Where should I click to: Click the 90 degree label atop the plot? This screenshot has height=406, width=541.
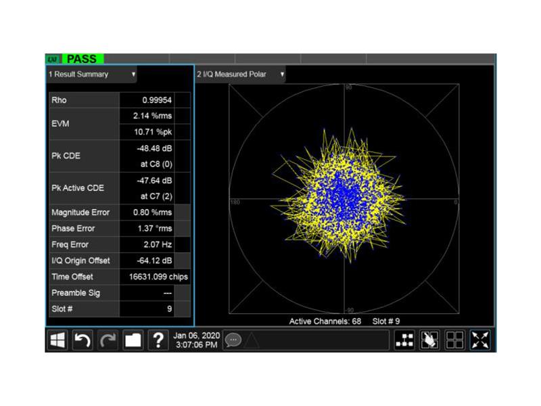tap(349, 87)
